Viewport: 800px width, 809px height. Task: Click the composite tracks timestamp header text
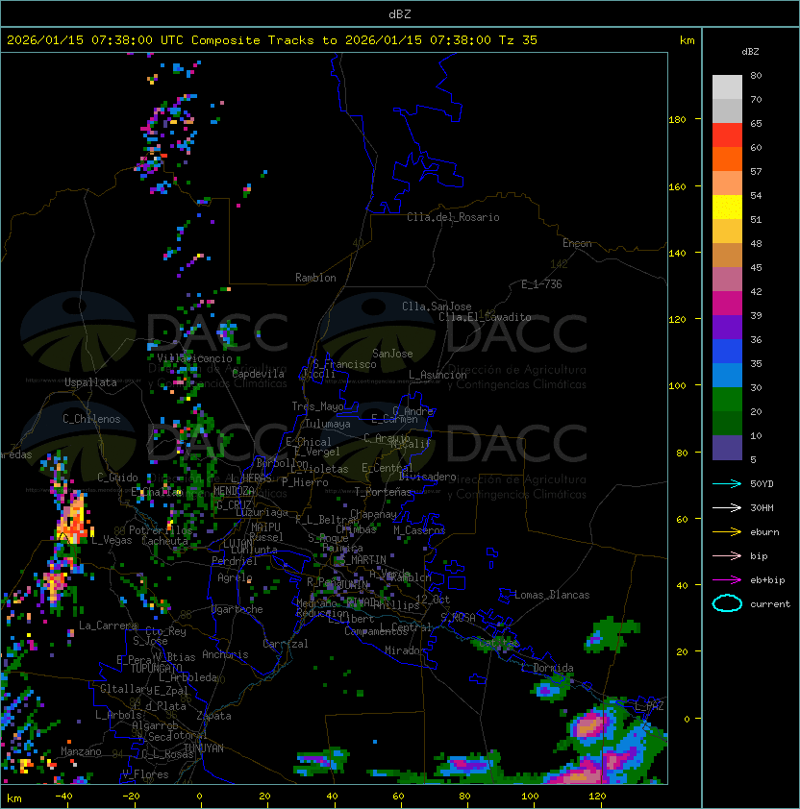[272, 40]
